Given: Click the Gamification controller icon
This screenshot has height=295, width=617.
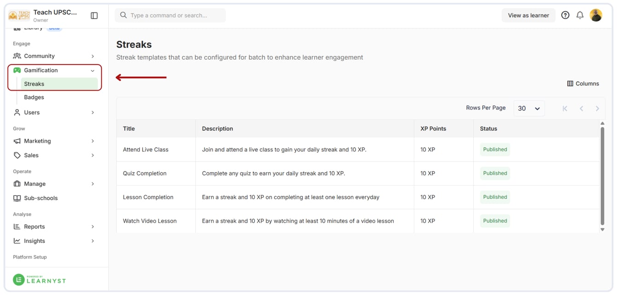Looking at the screenshot, I should tap(17, 70).
